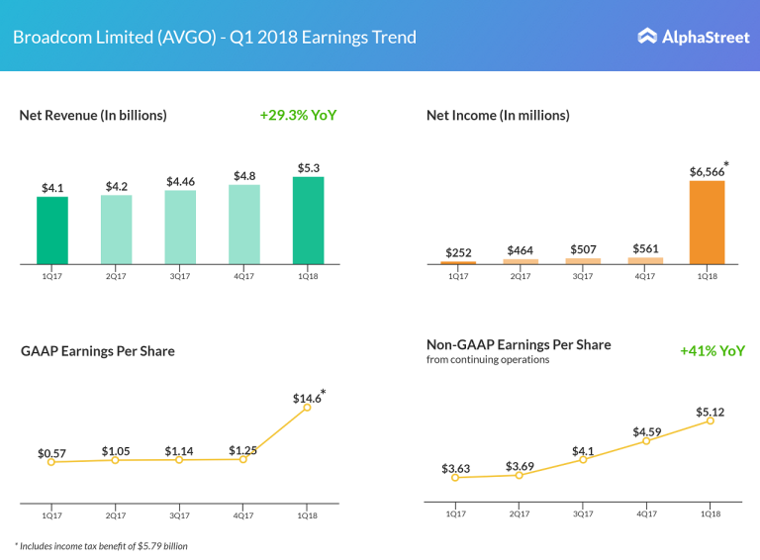Viewport: 760px width, 560px height.
Task: Click the income tax benefit footnote
Action: coord(101,545)
